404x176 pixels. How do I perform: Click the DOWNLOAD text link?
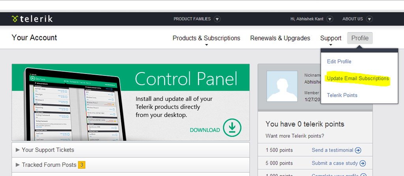[205, 130]
